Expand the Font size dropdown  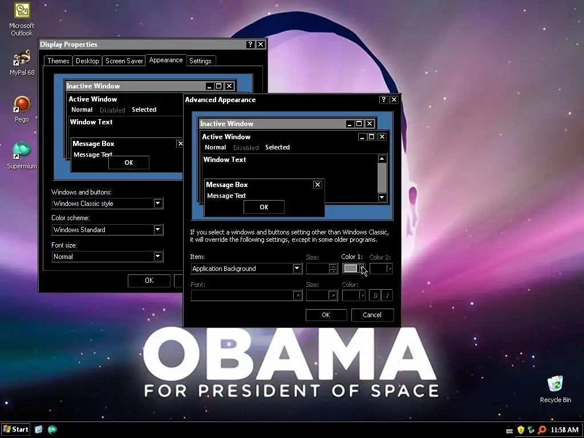tap(157, 256)
